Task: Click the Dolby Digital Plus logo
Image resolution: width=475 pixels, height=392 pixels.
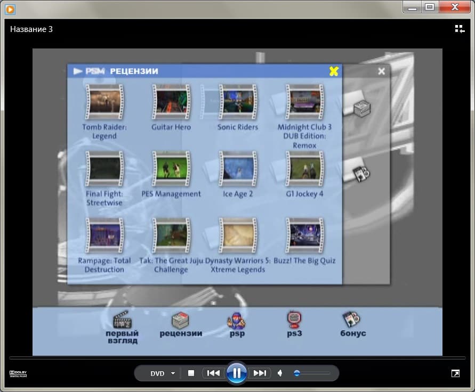Action: coord(18,373)
